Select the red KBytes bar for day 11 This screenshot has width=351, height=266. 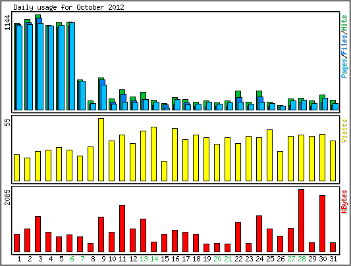pyautogui.click(x=122, y=229)
